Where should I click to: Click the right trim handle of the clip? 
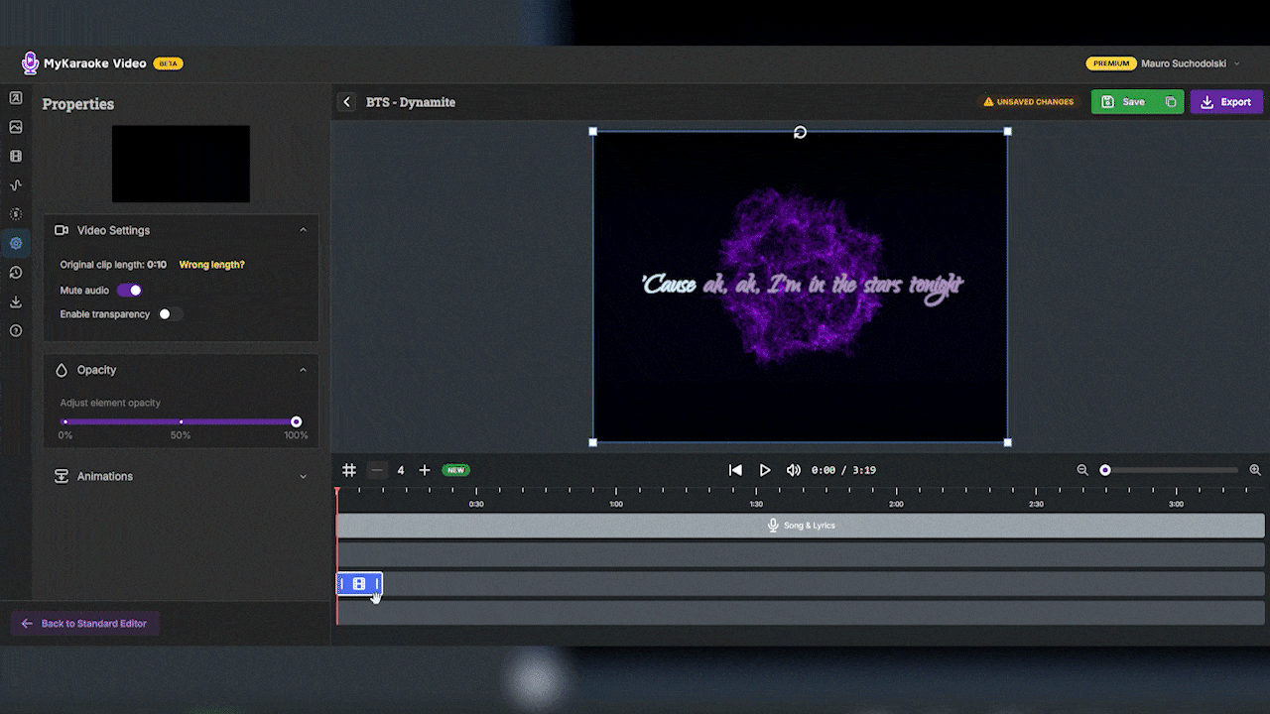pyautogui.click(x=377, y=584)
